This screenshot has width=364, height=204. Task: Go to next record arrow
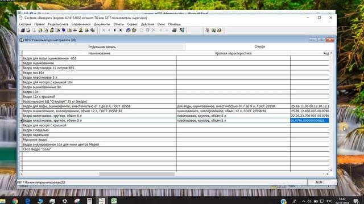pyautogui.click(x=115, y=30)
